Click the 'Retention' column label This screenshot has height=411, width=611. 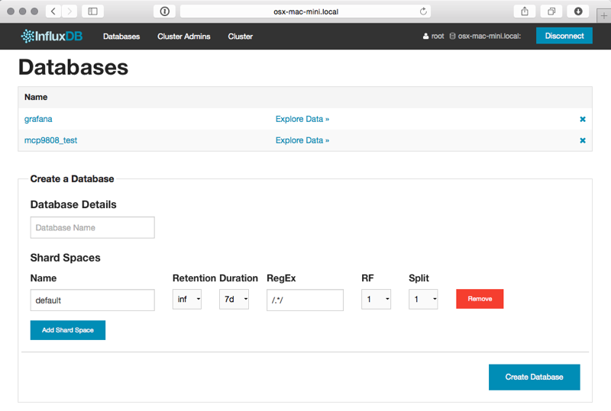195,278
